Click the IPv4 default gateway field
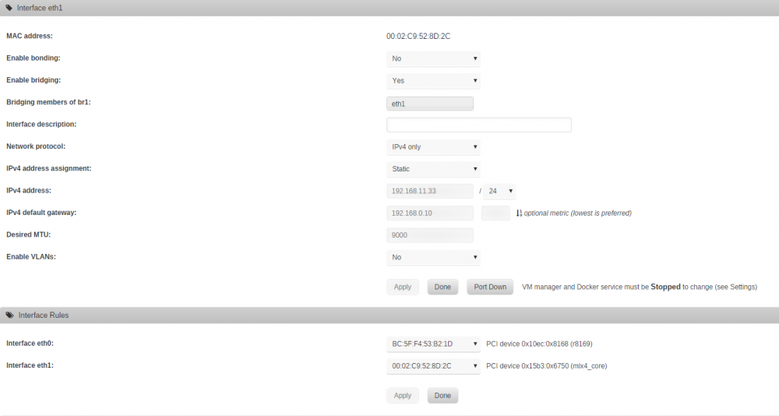This screenshot has height=416, width=779. coord(430,213)
